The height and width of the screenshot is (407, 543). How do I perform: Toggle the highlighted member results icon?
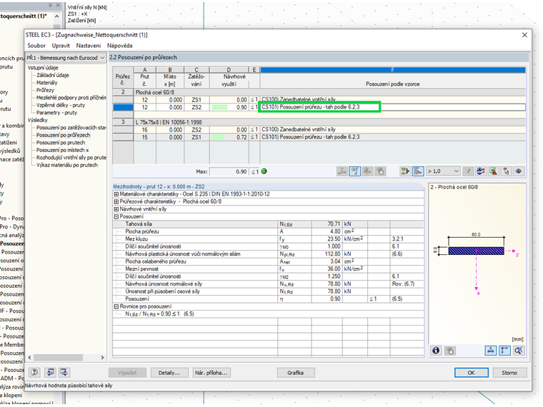355,171
